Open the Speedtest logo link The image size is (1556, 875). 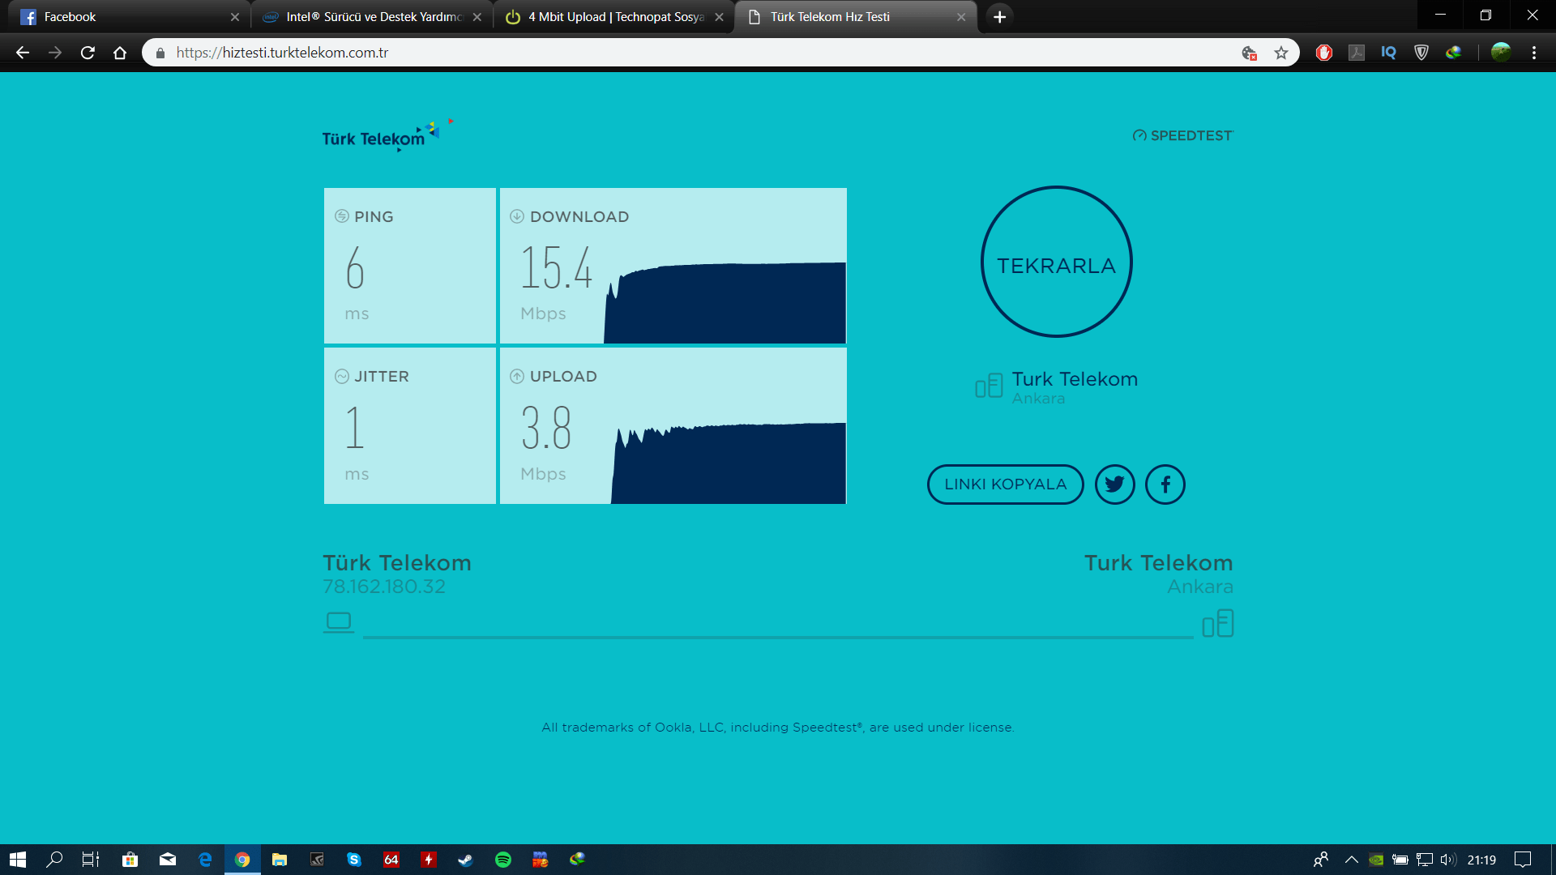coord(1182,135)
